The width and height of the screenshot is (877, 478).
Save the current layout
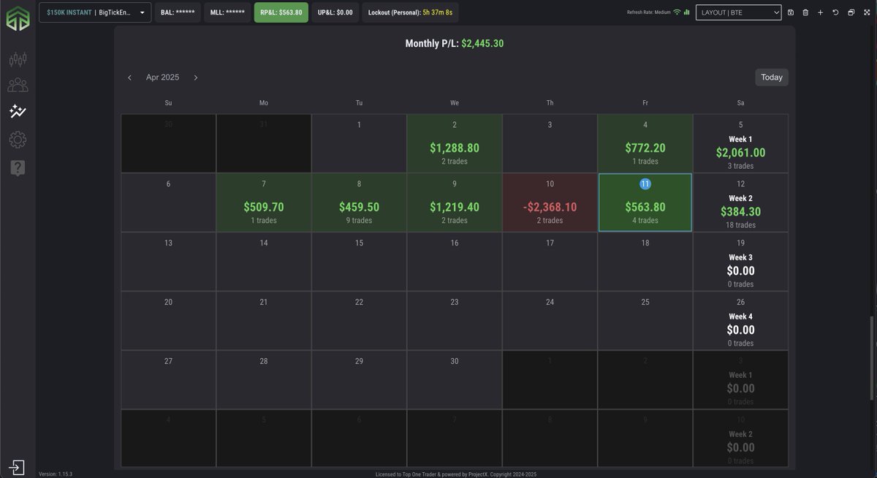(x=791, y=12)
